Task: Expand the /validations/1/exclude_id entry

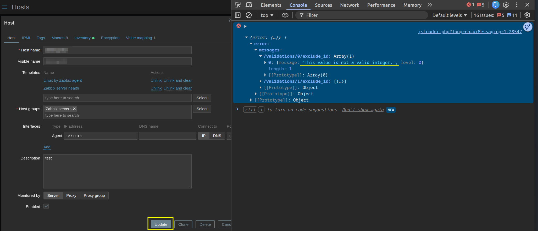Action: pos(260,81)
